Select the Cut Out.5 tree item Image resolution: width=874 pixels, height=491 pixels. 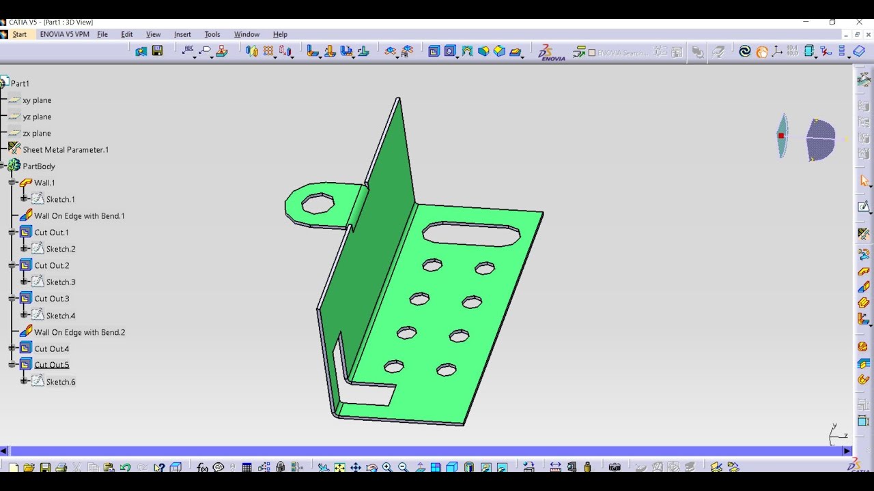(x=51, y=365)
